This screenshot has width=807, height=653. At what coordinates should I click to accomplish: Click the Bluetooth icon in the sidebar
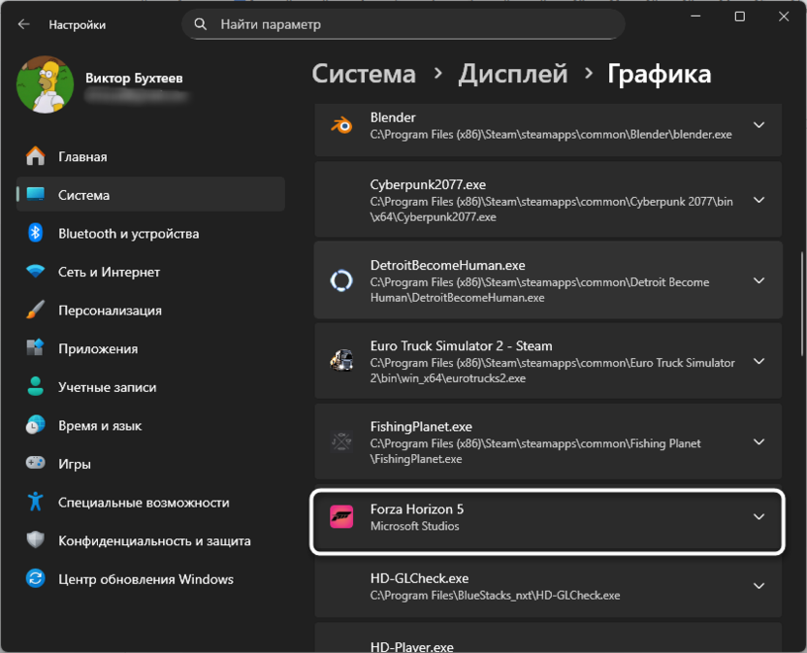click(36, 233)
